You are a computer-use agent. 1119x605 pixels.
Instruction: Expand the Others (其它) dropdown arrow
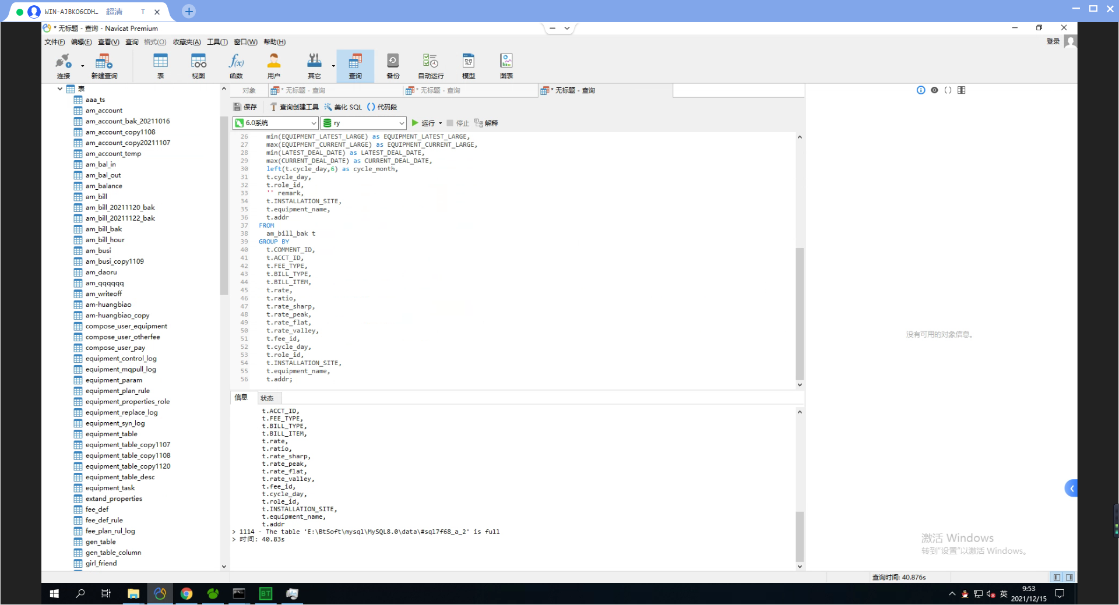[x=333, y=66]
